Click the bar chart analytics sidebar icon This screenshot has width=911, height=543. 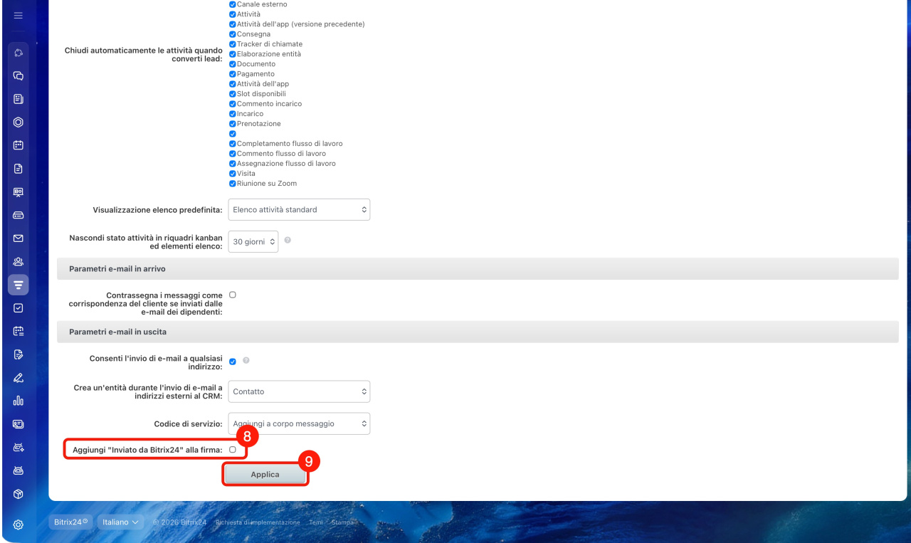(x=19, y=401)
